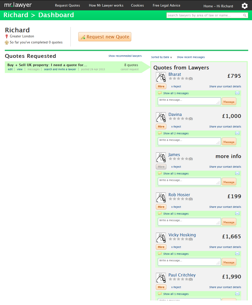Open the Sorted by Date dropdown

click(x=162, y=57)
